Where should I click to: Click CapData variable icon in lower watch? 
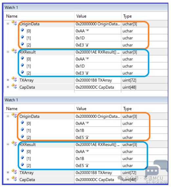(x=14, y=178)
